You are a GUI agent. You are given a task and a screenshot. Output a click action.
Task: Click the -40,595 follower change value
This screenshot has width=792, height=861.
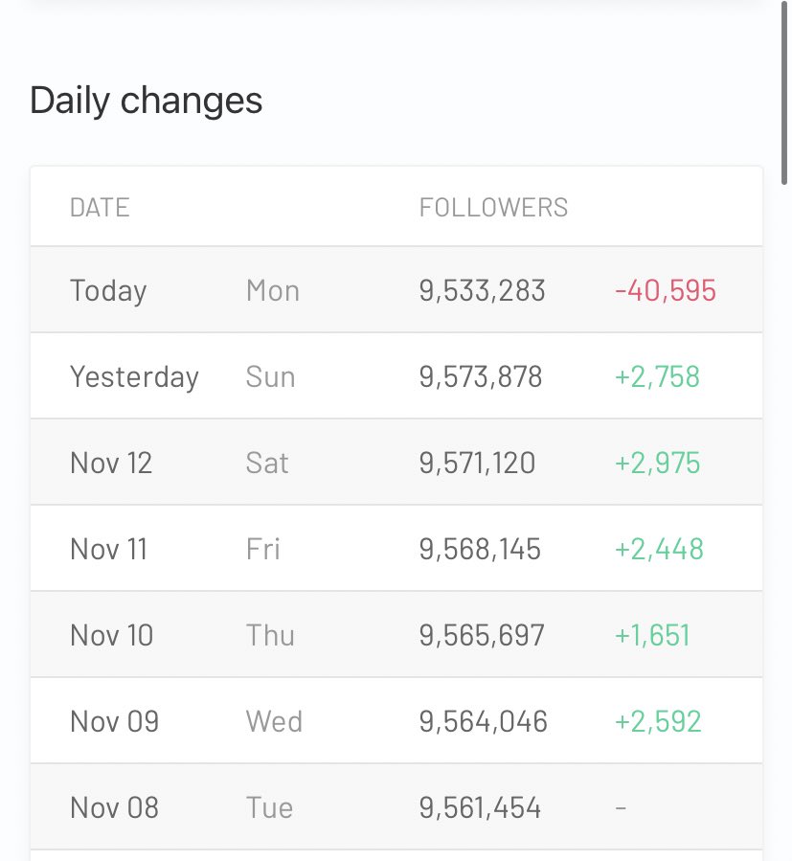tap(666, 290)
